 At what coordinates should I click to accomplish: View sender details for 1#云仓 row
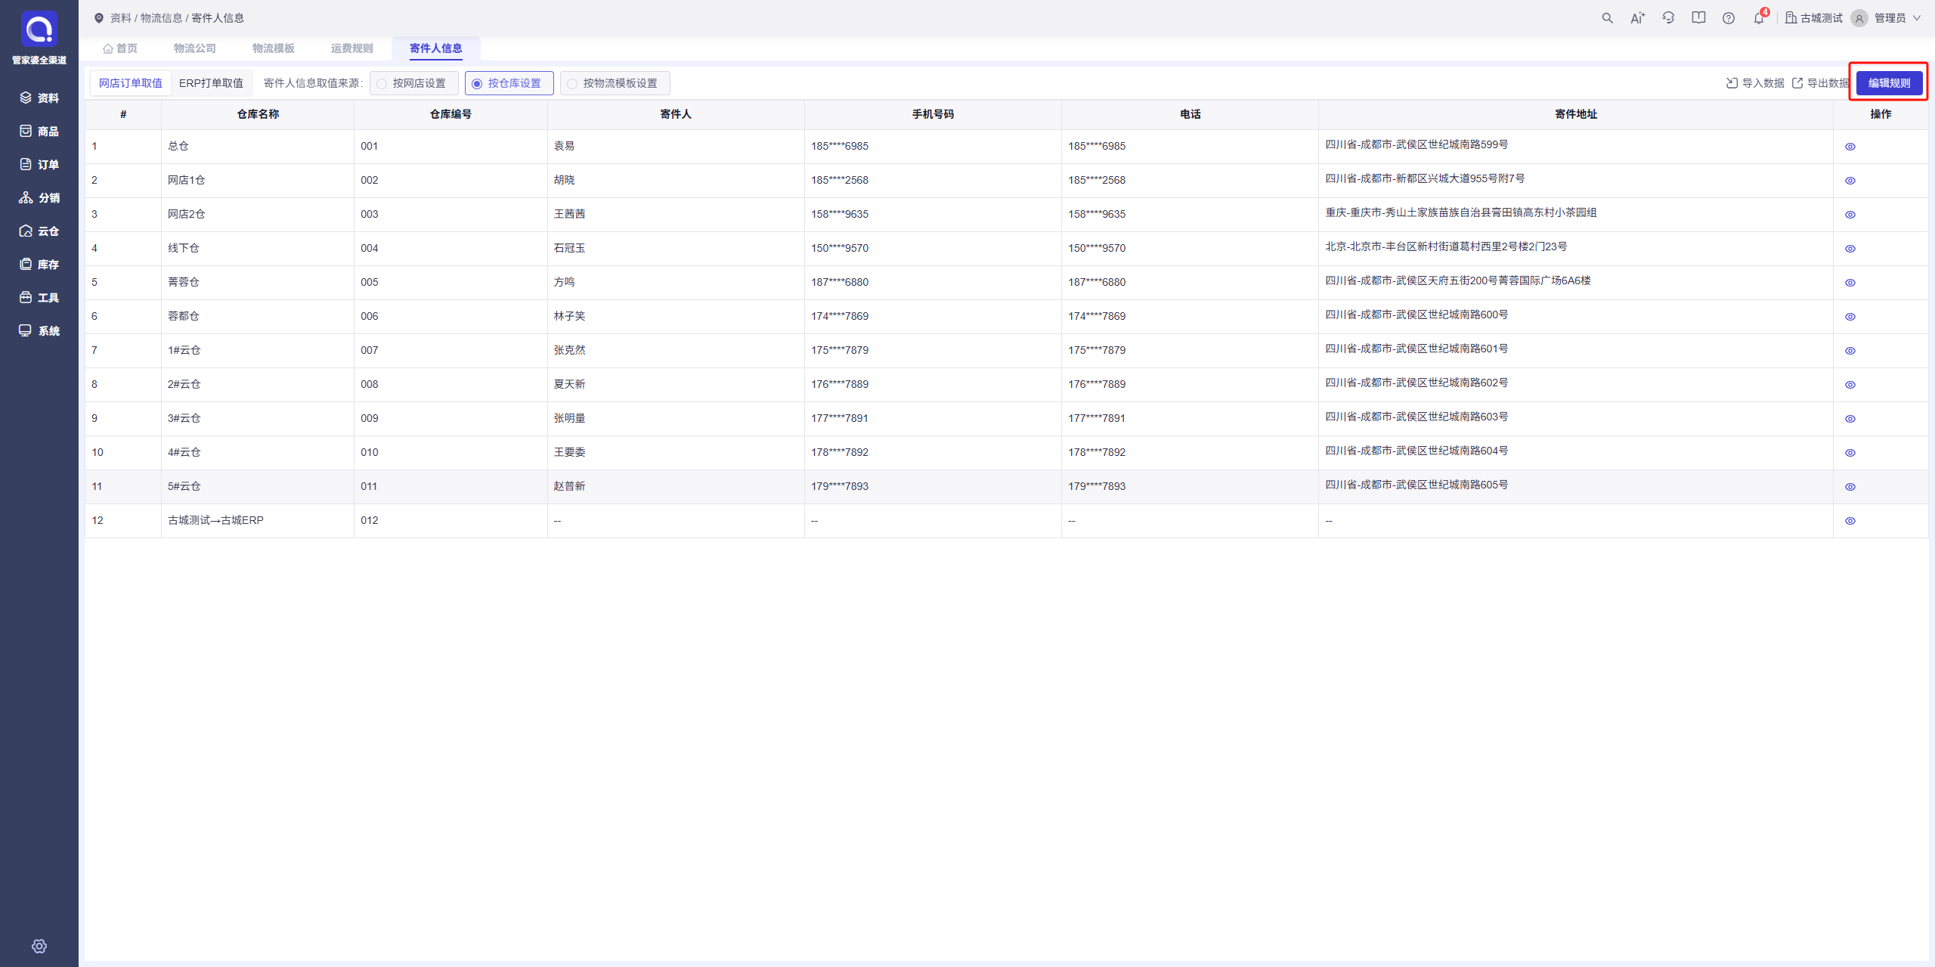coord(1850,351)
